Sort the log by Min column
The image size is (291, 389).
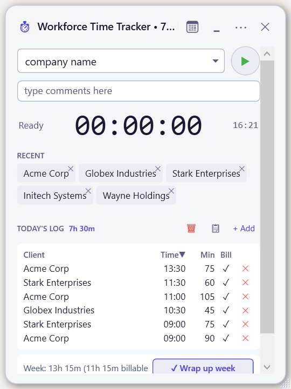[207, 255]
